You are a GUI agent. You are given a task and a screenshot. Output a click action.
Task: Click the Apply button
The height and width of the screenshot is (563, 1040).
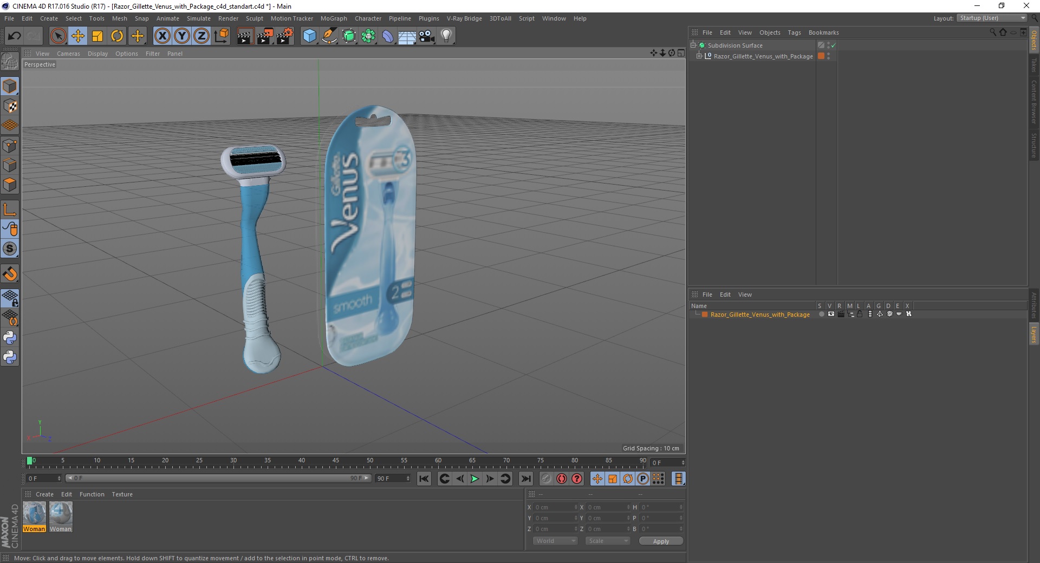[661, 541]
